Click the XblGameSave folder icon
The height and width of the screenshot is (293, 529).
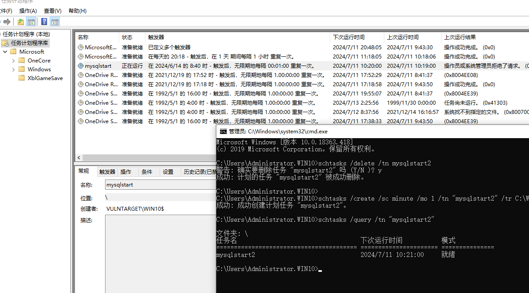tap(22, 78)
